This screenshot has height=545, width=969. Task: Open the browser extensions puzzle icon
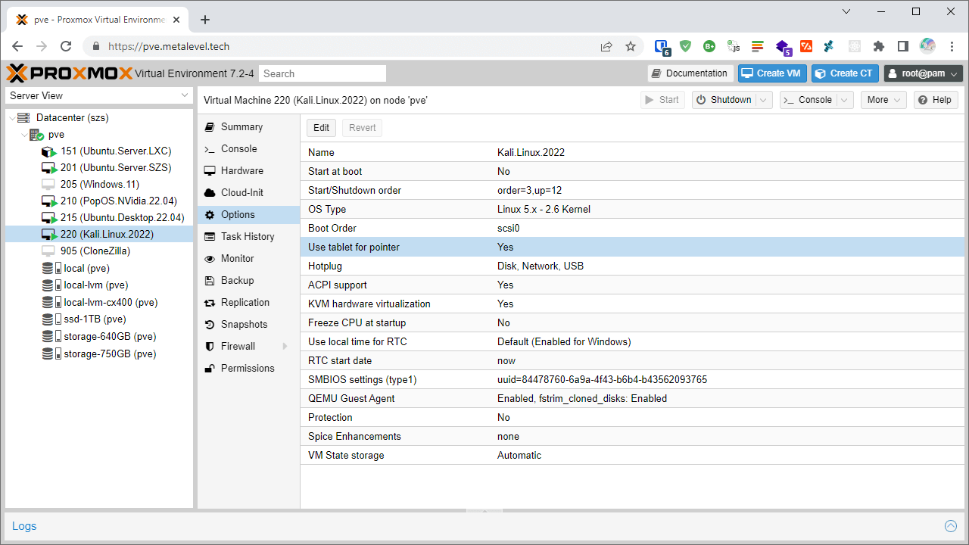[x=878, y=46]
